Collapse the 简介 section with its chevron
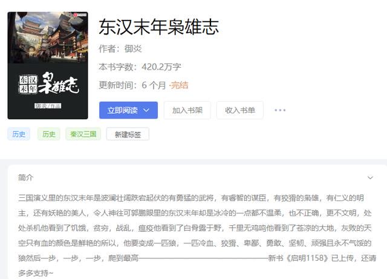The width and height of the screenshot is (387, 279). (370, 177)
